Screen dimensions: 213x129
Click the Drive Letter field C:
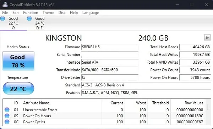tap(110, 77)
